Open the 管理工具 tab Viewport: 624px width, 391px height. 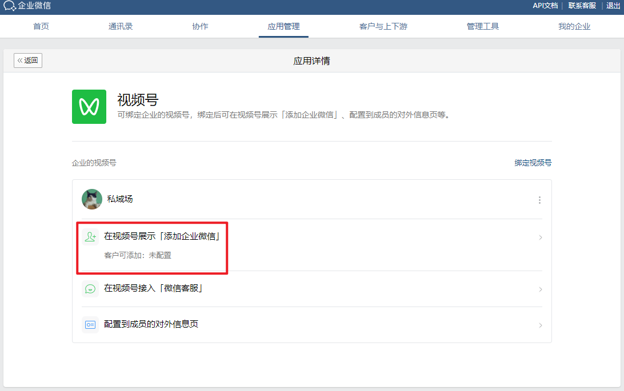pos(483,26)
